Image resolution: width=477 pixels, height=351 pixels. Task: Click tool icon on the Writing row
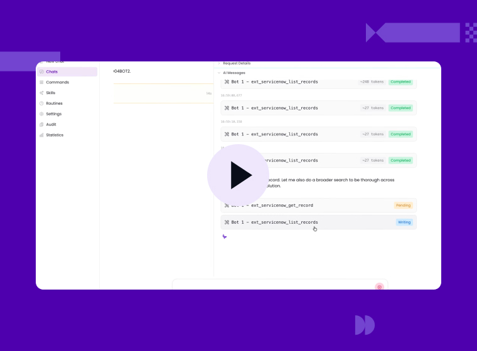coord(227,222)
